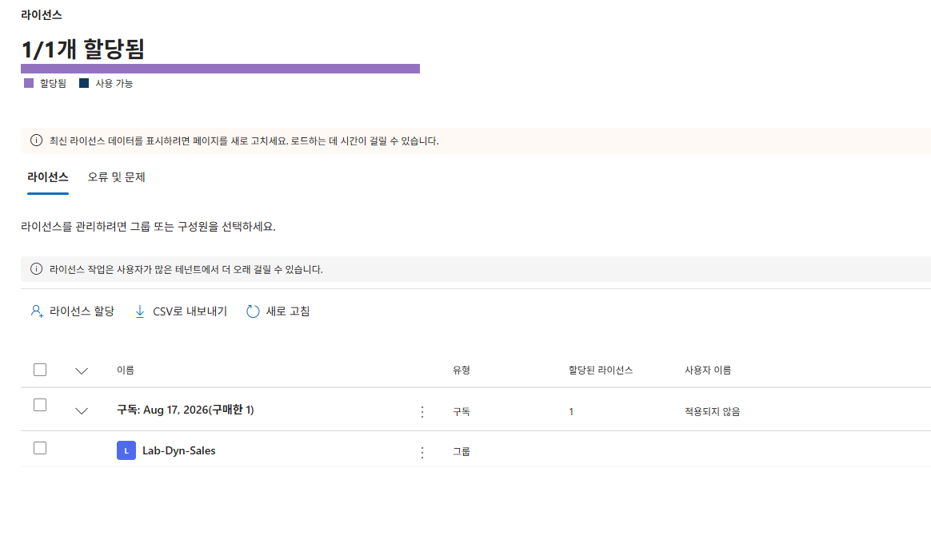The image size is (931, 547).
Task: Tick the select-all header checkbox
Action: click(40, 370)
